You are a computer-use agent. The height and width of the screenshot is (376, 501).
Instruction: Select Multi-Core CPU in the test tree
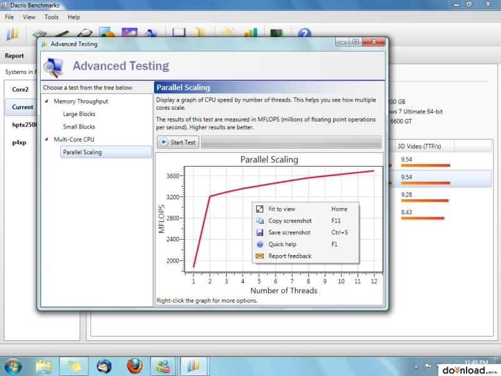74,139
